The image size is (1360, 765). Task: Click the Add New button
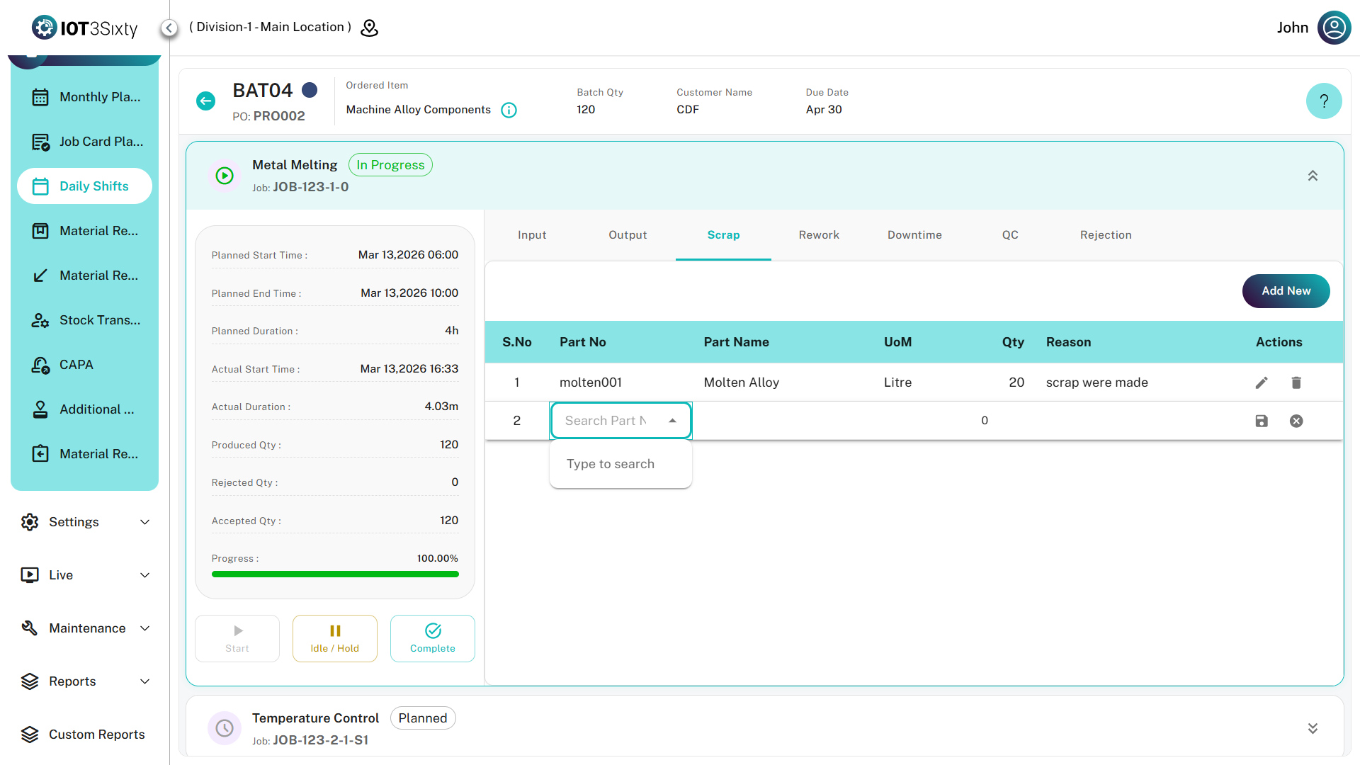point(1286,291)
